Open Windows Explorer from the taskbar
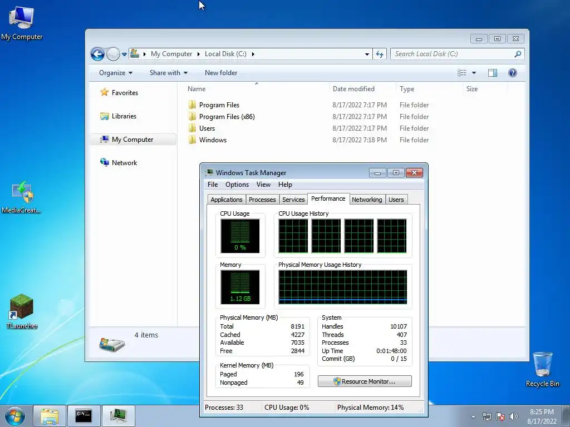 click(x=50, y=416)
